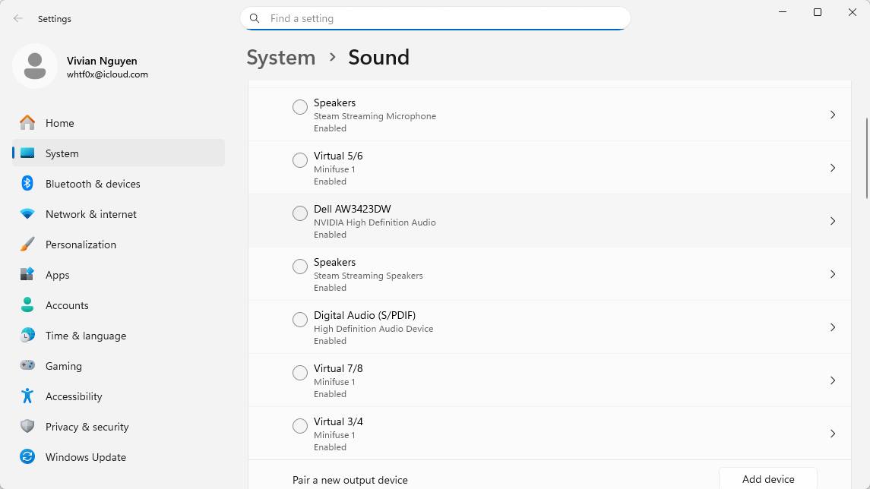Expand Steam Streaming Speakers device details
Viewport: 870px width, 489px height.
point(833,274)
